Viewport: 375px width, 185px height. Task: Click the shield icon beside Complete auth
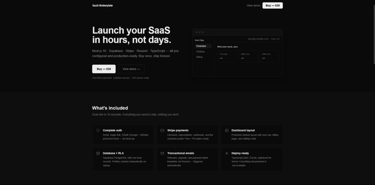(x=98, y=131)
